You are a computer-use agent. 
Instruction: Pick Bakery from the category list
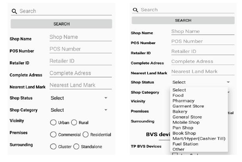180,111
